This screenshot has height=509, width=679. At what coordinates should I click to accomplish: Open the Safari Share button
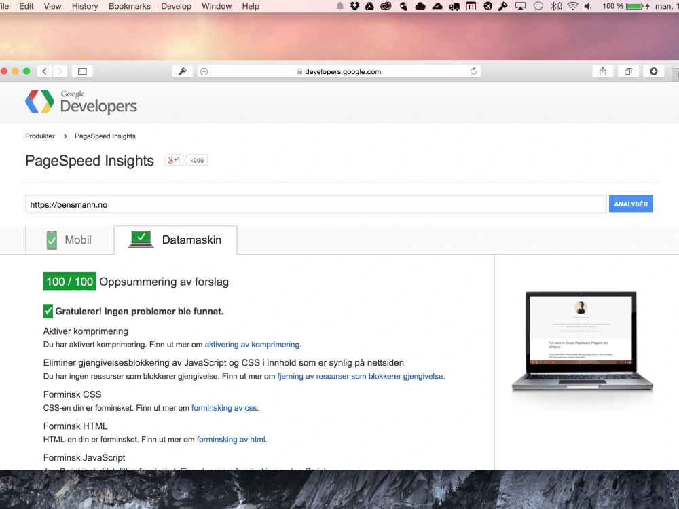(603, 71)
